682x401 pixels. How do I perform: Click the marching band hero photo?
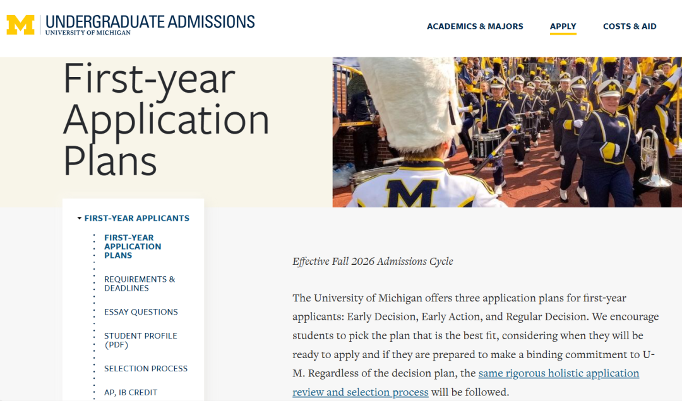507,132
